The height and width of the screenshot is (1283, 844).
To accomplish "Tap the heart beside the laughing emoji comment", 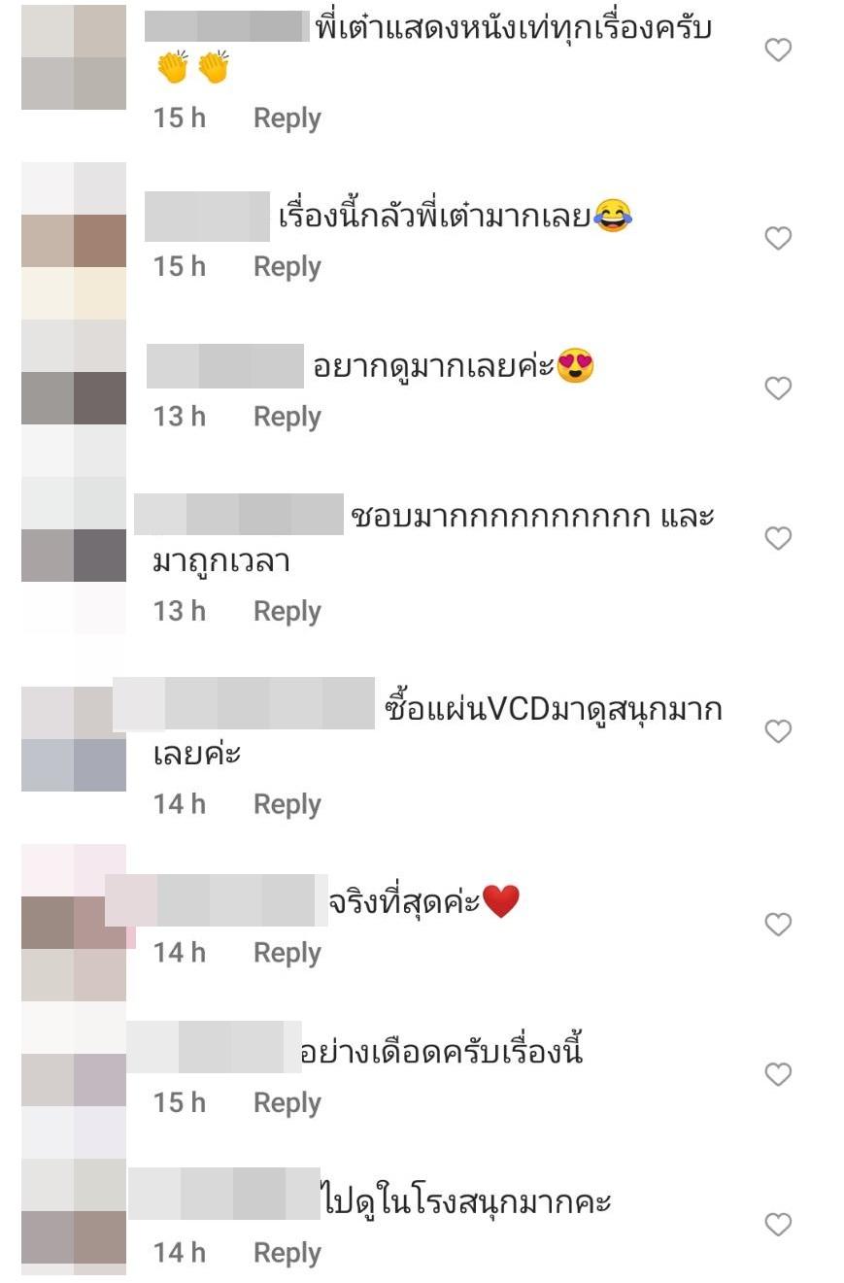I will (778, 238).
